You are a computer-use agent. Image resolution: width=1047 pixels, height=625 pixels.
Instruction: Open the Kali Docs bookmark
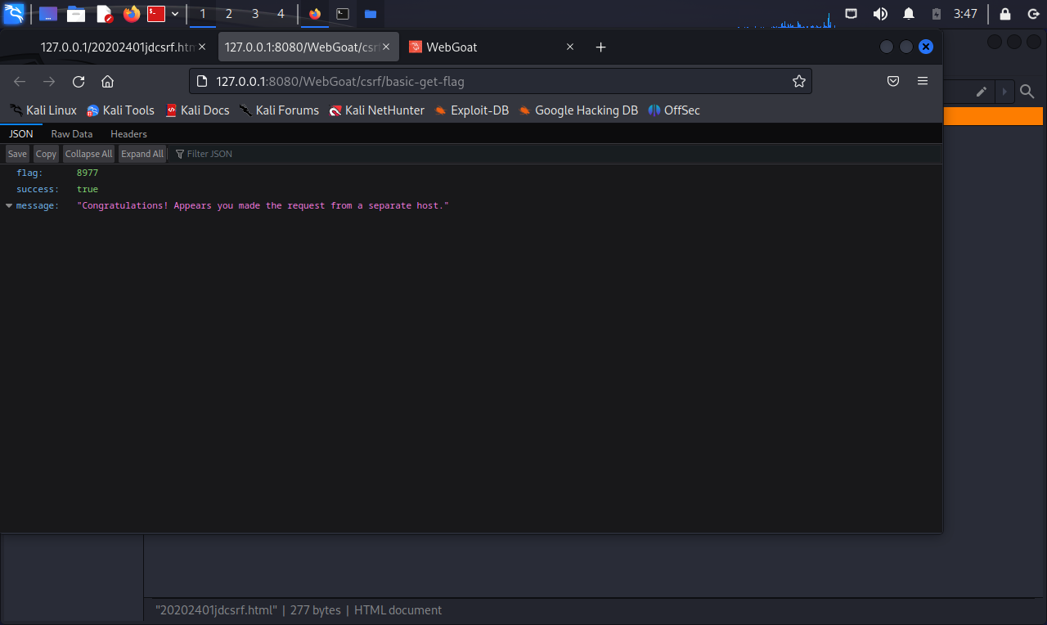pos(197,110)
